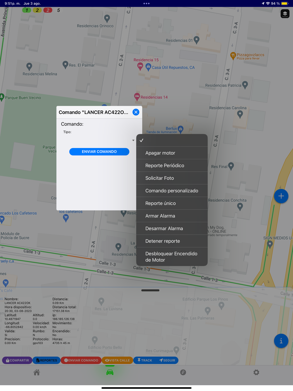Tap the total counter 5
293x391 pixels.
(58, 10)
